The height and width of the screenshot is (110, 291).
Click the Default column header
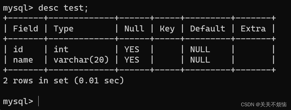pyautogui.click(x=208, y=28)
